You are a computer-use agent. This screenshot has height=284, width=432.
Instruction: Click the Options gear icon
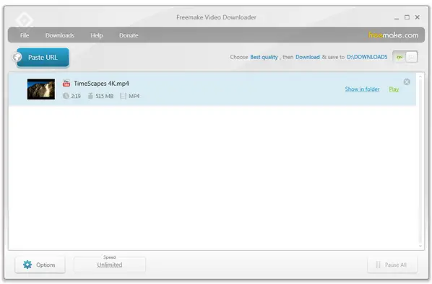[27, 265]
